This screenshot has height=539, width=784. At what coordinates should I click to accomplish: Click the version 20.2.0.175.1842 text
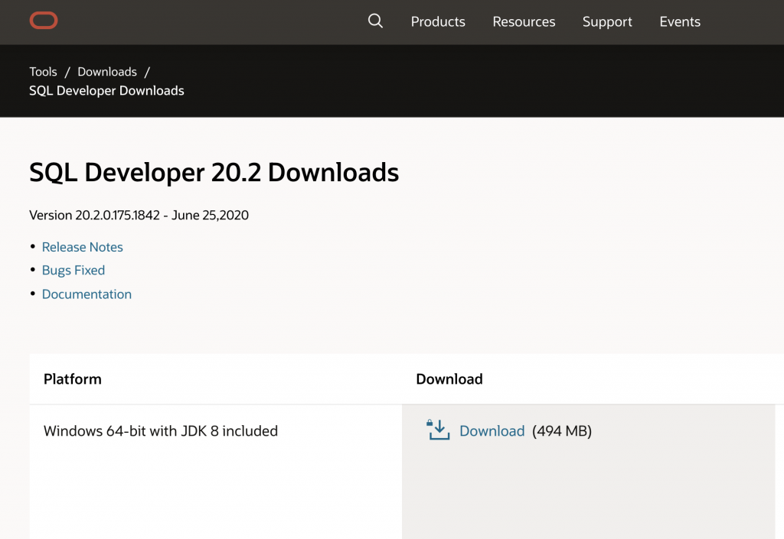(x=139, y=215)
